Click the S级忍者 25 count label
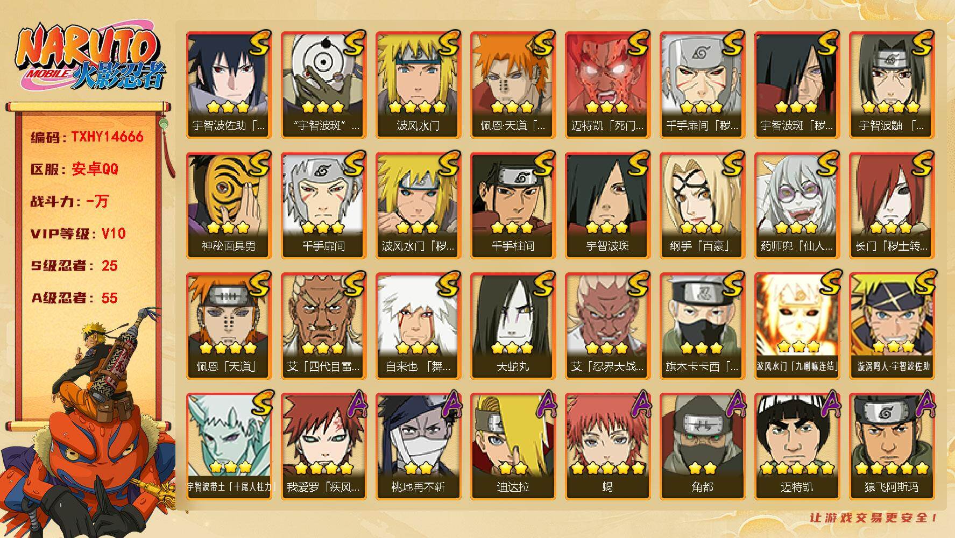The width and height of the screenshot is (955, 538). coord(74,266)
